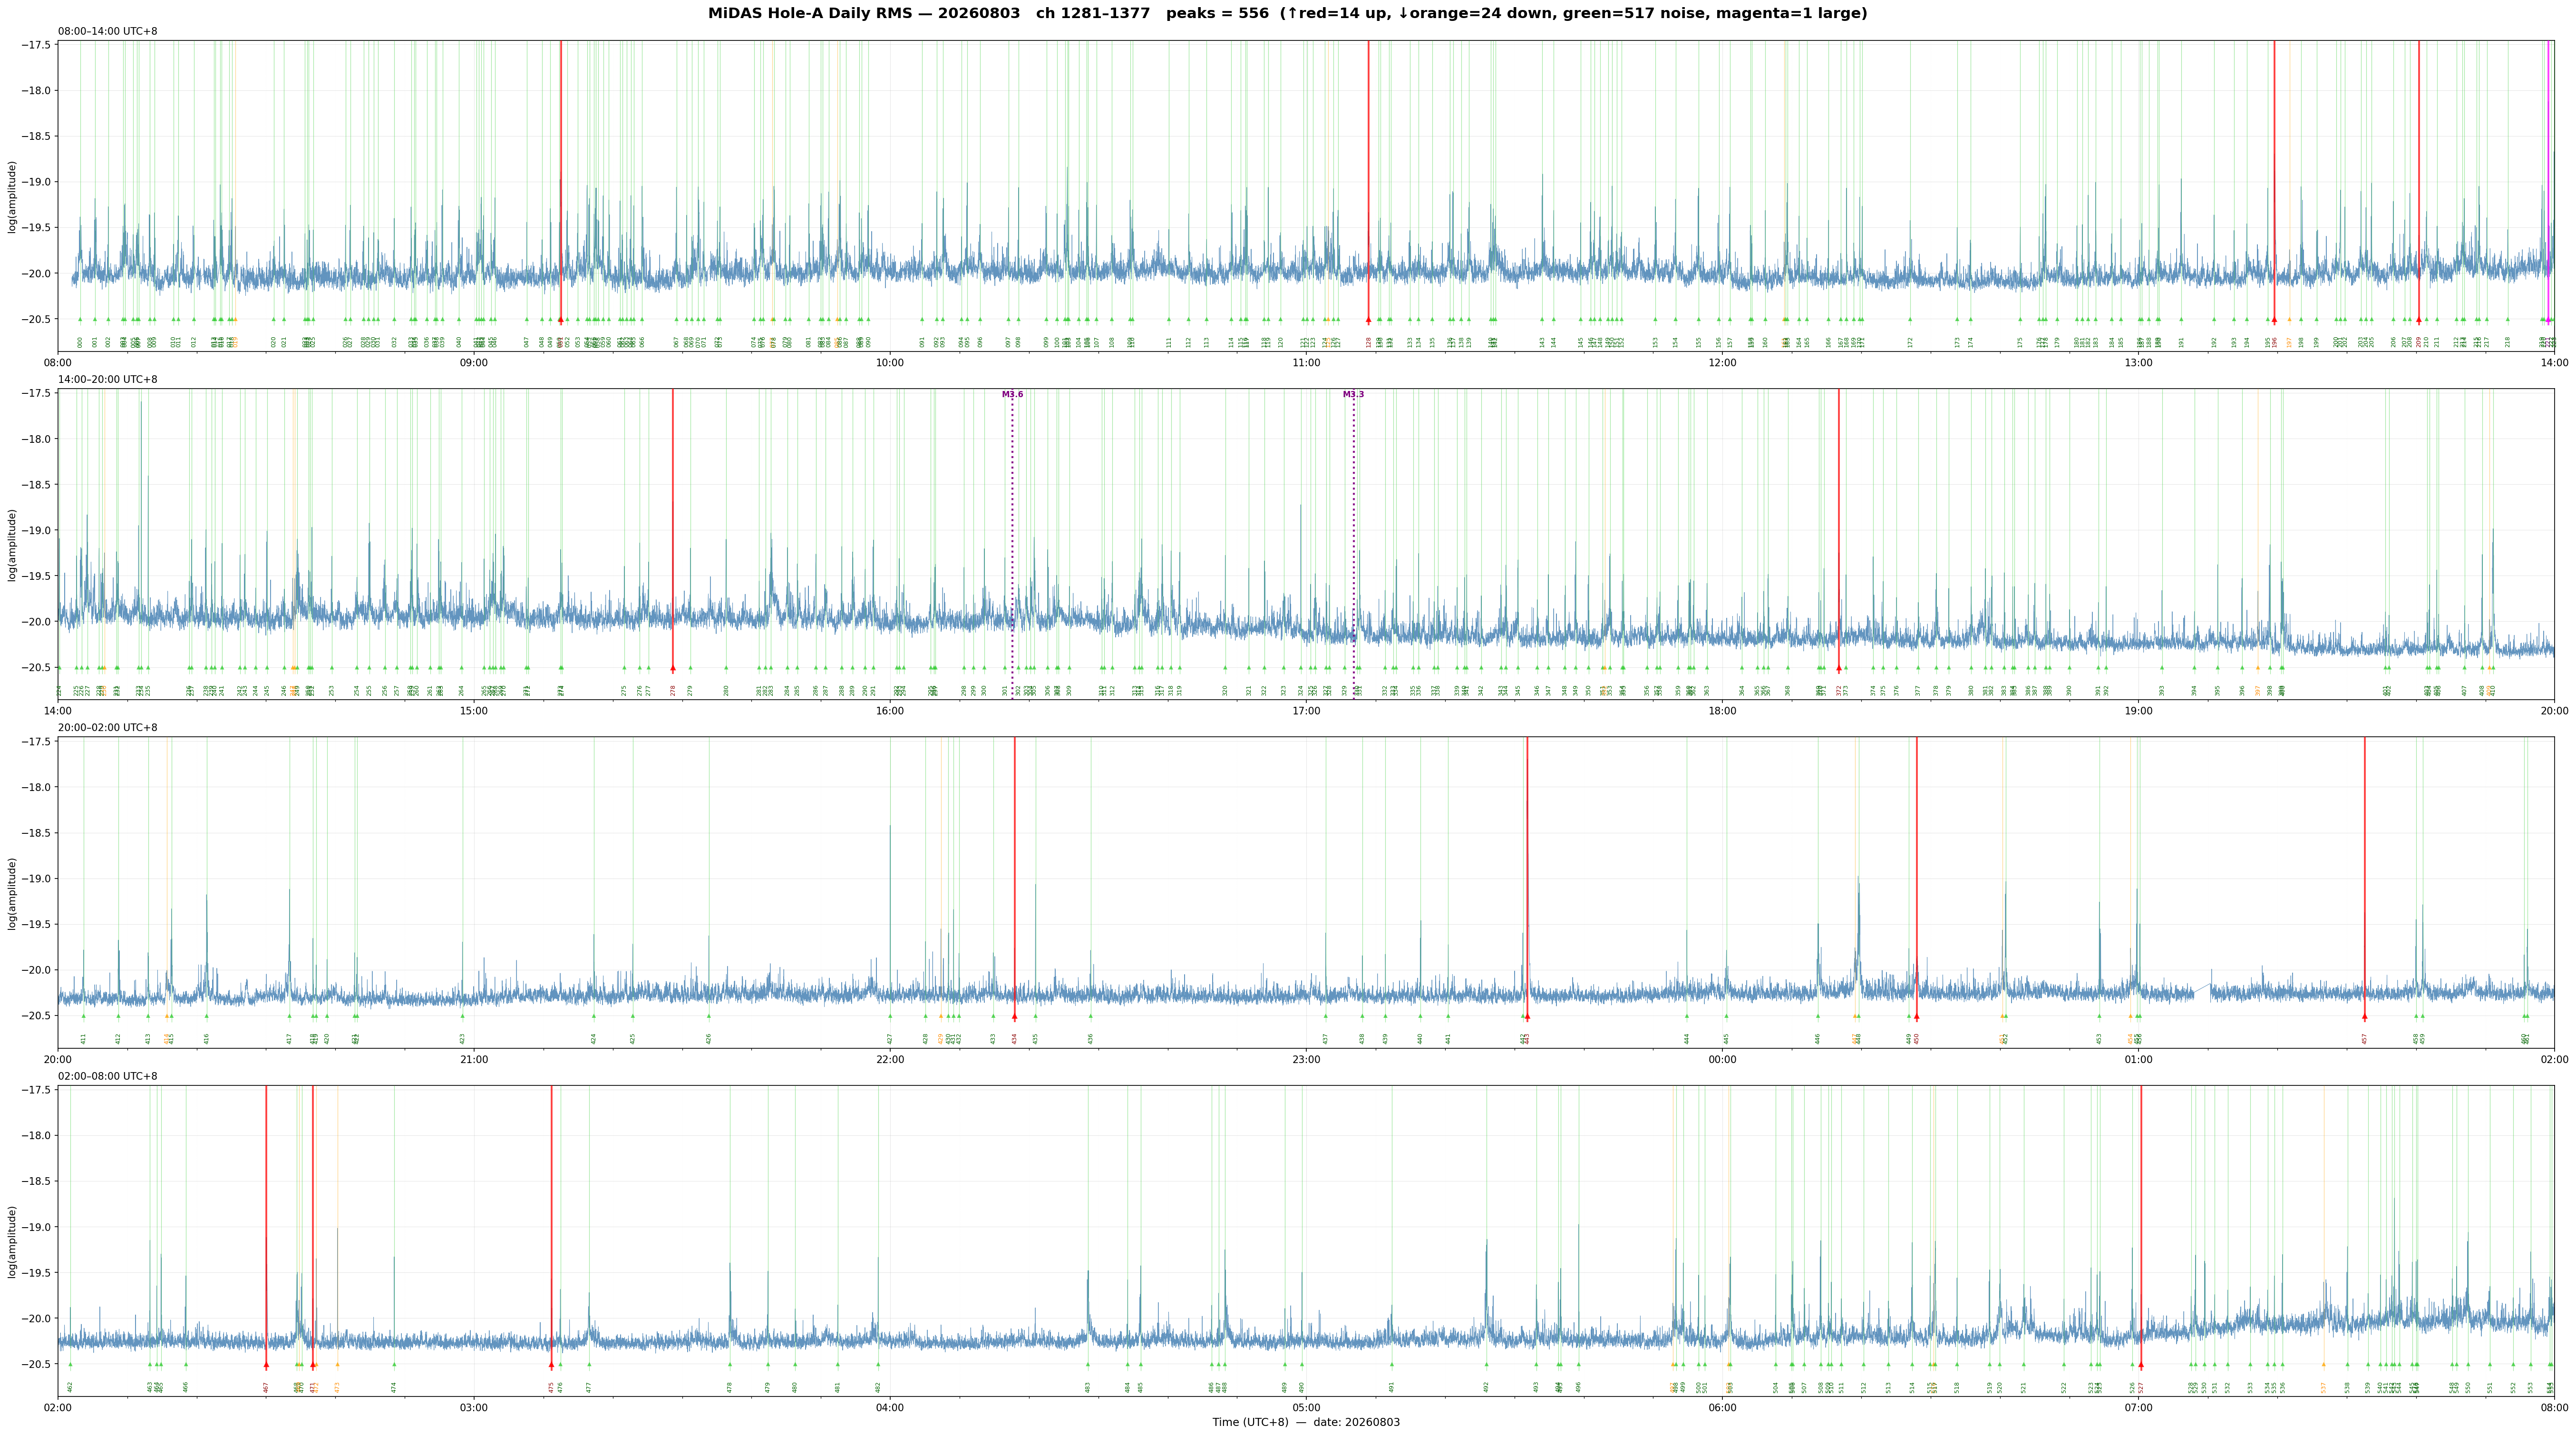Select the purple "M3.6" event label
The height and width of the screenshot is (1435, 2576).
click(1012, 395)
